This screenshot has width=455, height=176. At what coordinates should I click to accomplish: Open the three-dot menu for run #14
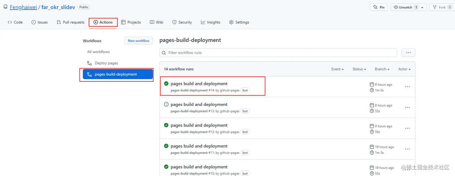(x=407, y=86)
